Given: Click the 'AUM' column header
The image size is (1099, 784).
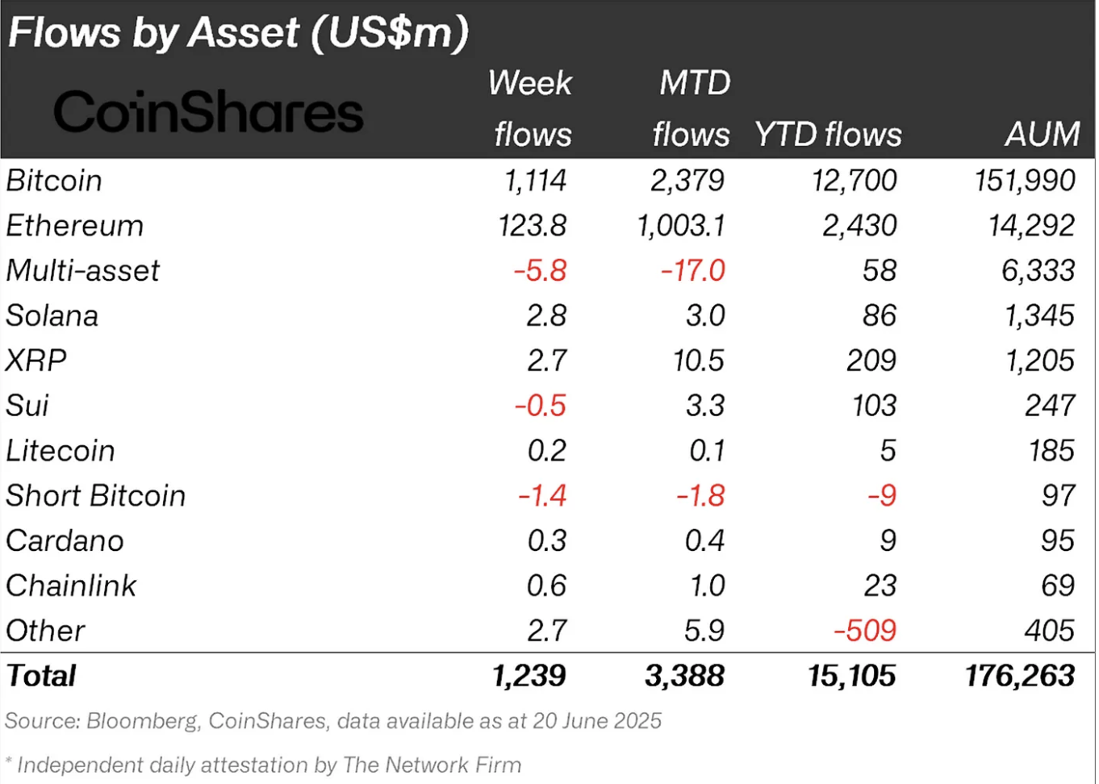Looking at the screenshot, I should (x=1042, y=135).
